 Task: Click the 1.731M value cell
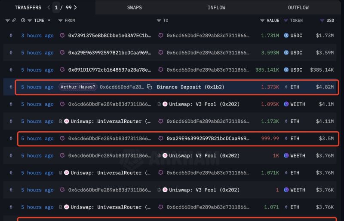[x=270, y=36]
